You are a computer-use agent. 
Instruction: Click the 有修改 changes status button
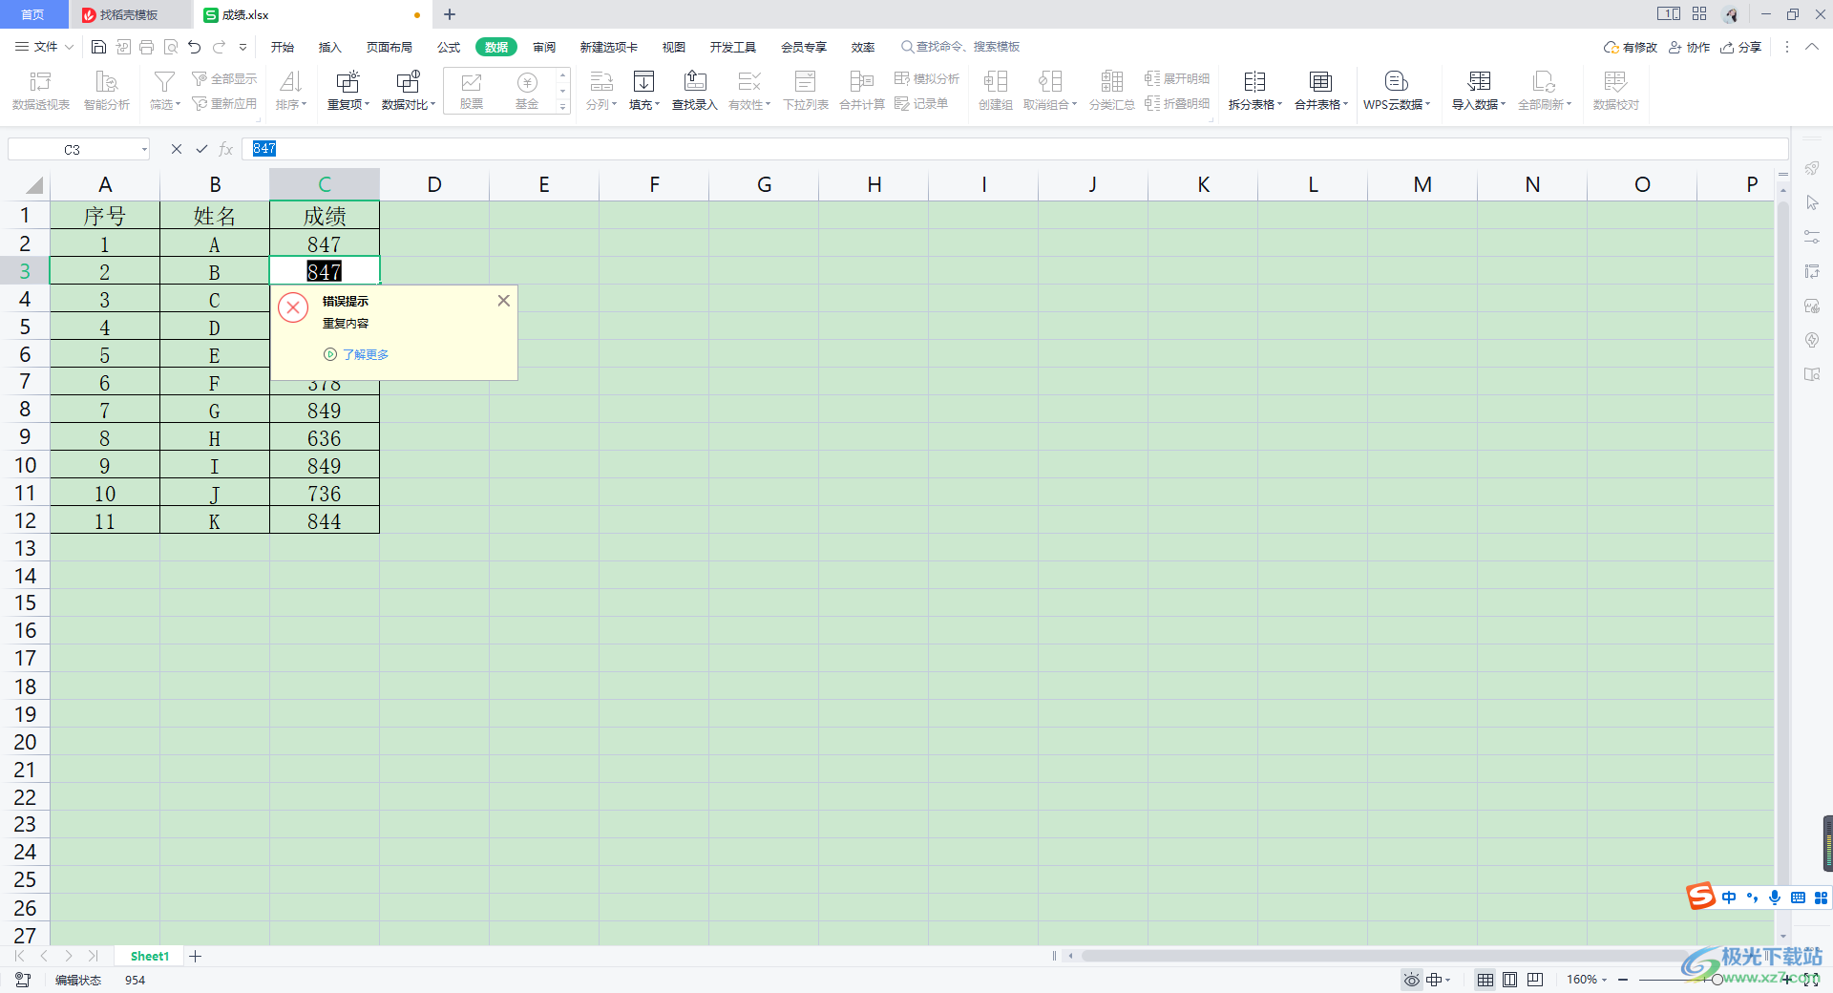click(x=1631, y=47)
